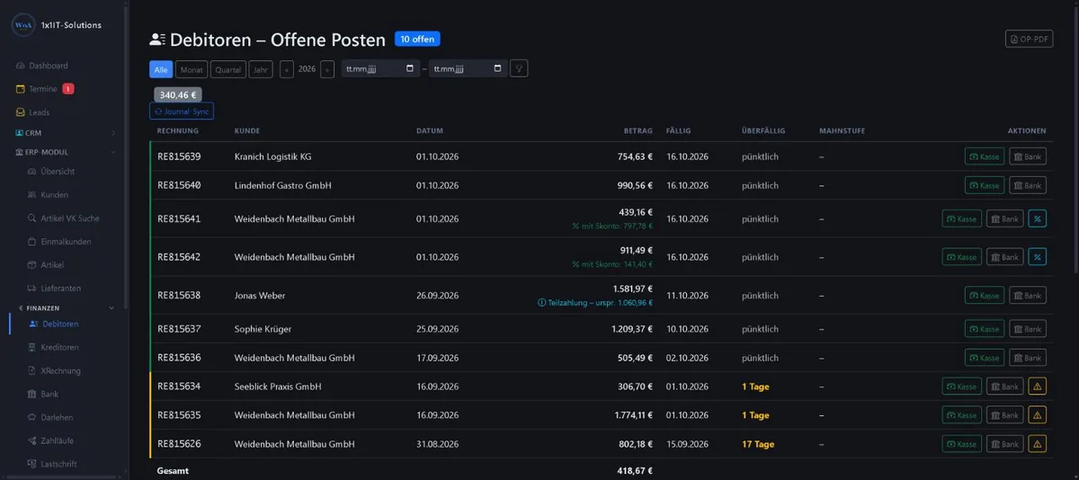Open Mahnung warning icon for RE815626

click(1037, 444)
